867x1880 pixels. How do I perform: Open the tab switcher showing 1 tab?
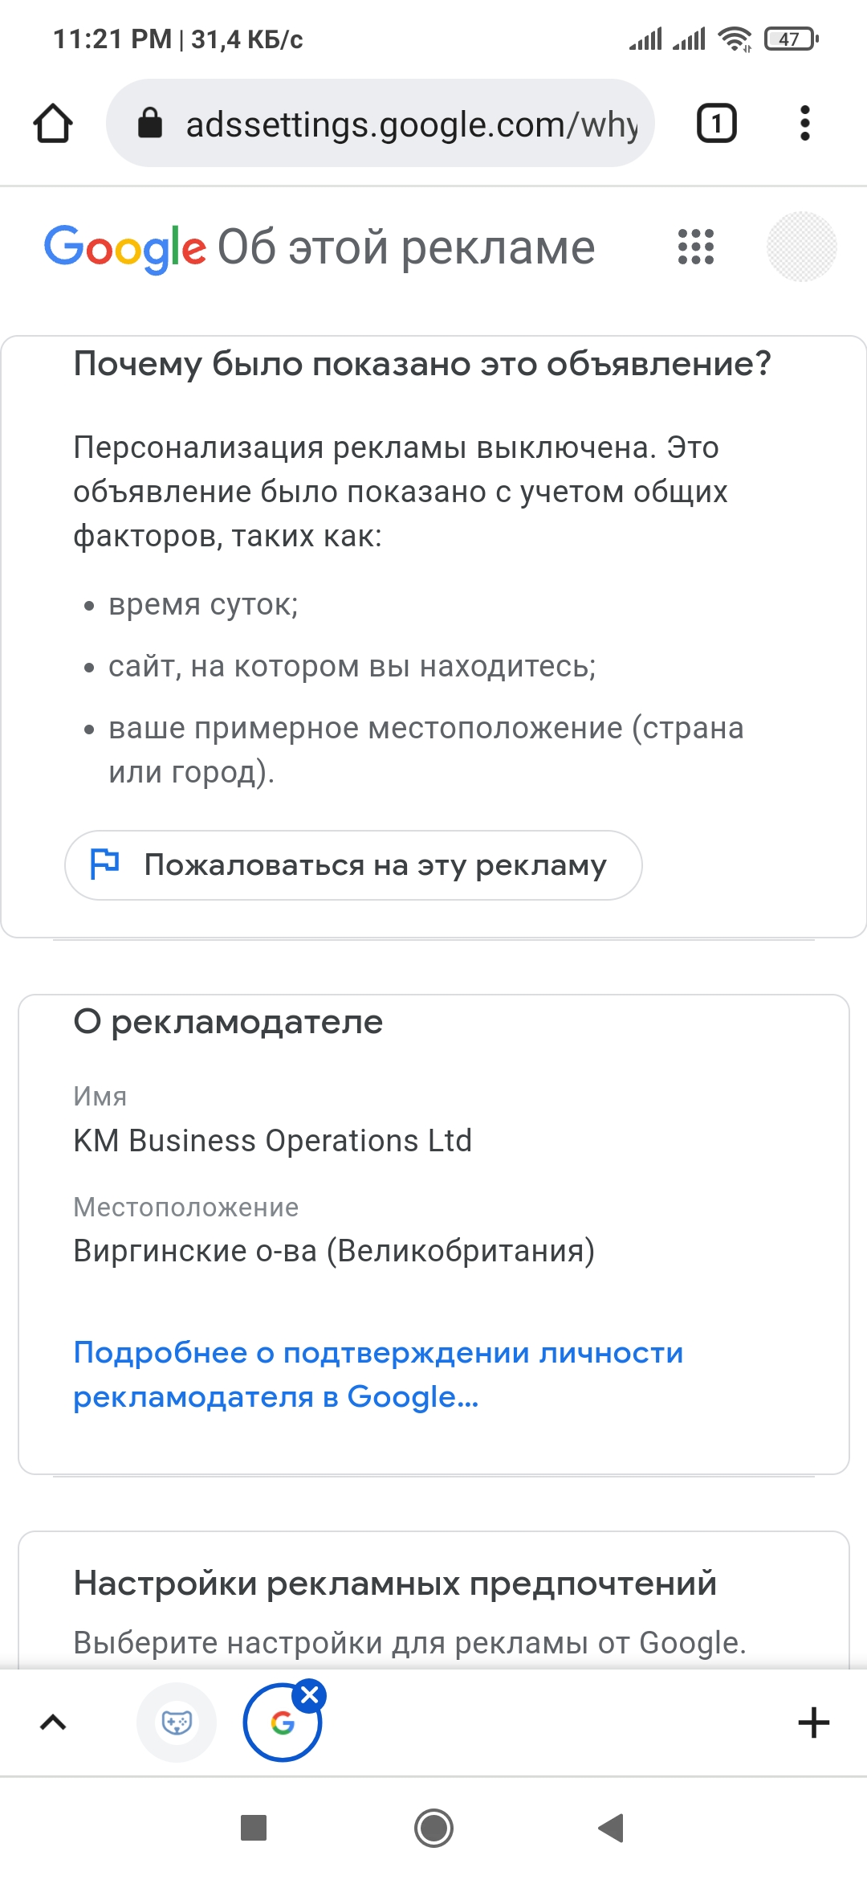click(716, 124)
